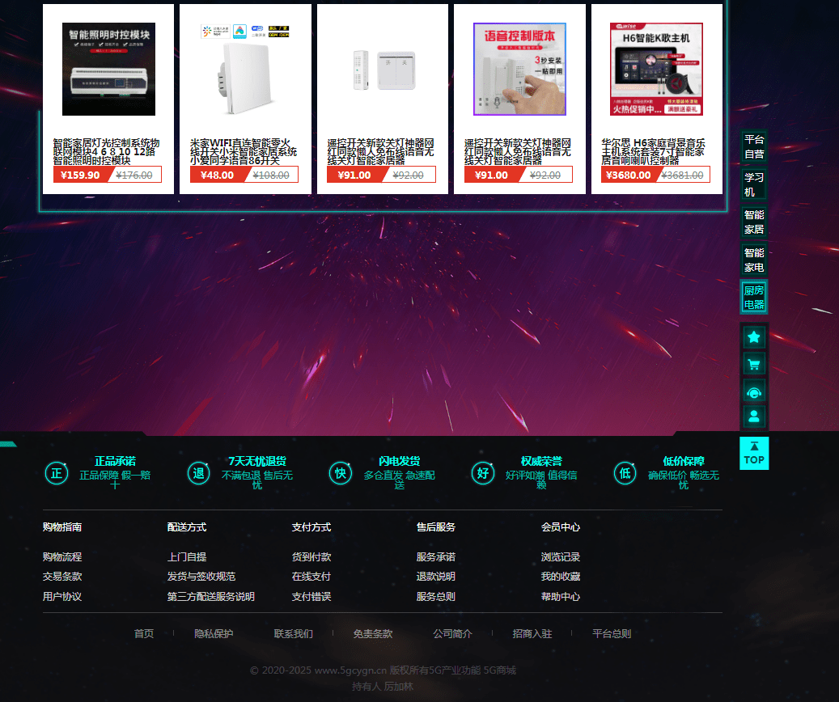Jump to 智能家居 section in sidebar
The image size is (839, 702).
pos(754,222)
